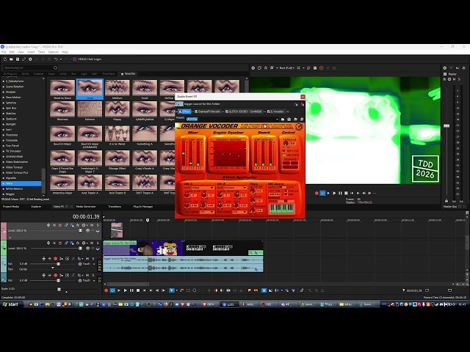The height and width of the screenshot is (352, 470).
Task: Arm the first audio track for recording
Action: [56, 258]
